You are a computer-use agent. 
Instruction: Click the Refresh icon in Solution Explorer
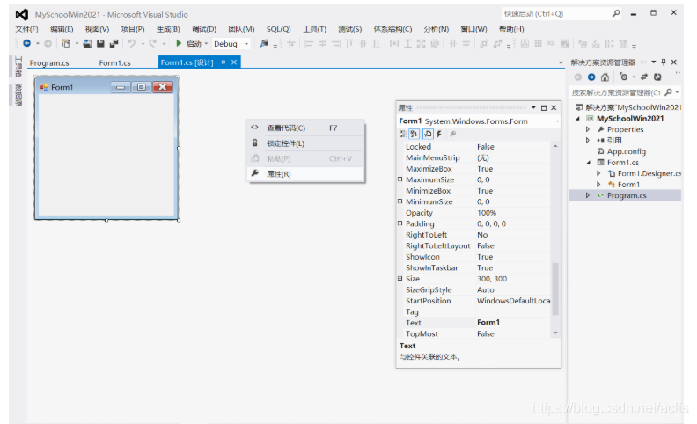pos(657,77)
